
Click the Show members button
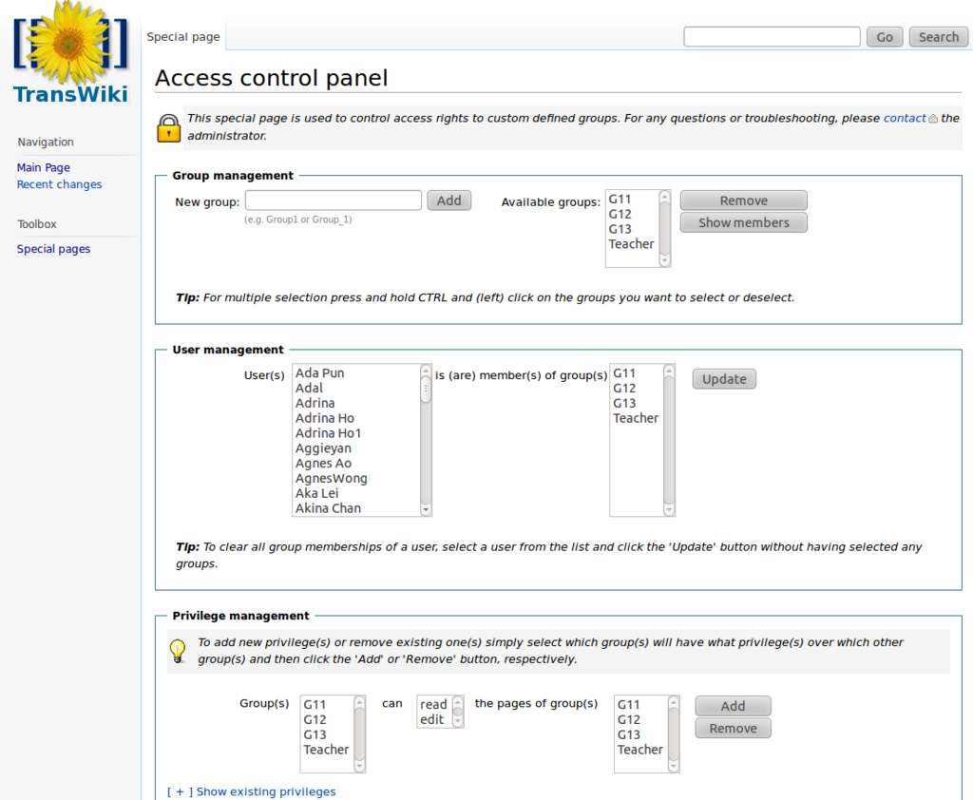tap(743, 223)
